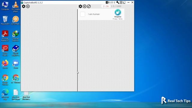Click the duplicate windows icon in title bar
Screen dimensions: 192x108
124,2
